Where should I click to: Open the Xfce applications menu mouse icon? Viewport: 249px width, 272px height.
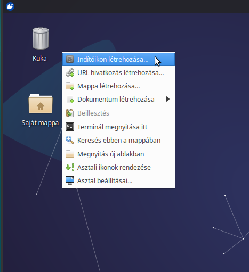10,6
